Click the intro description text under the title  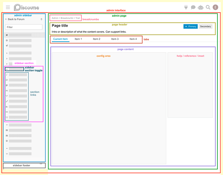[x=89, y=32]
